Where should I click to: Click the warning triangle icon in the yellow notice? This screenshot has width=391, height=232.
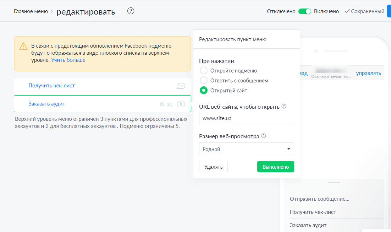(23, 46)
